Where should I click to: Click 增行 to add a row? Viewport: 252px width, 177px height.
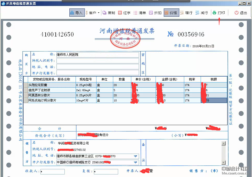click(x=186, y=13)
